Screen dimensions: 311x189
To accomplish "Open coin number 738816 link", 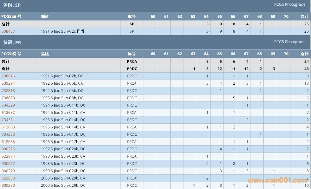I will tap(8, 76).
